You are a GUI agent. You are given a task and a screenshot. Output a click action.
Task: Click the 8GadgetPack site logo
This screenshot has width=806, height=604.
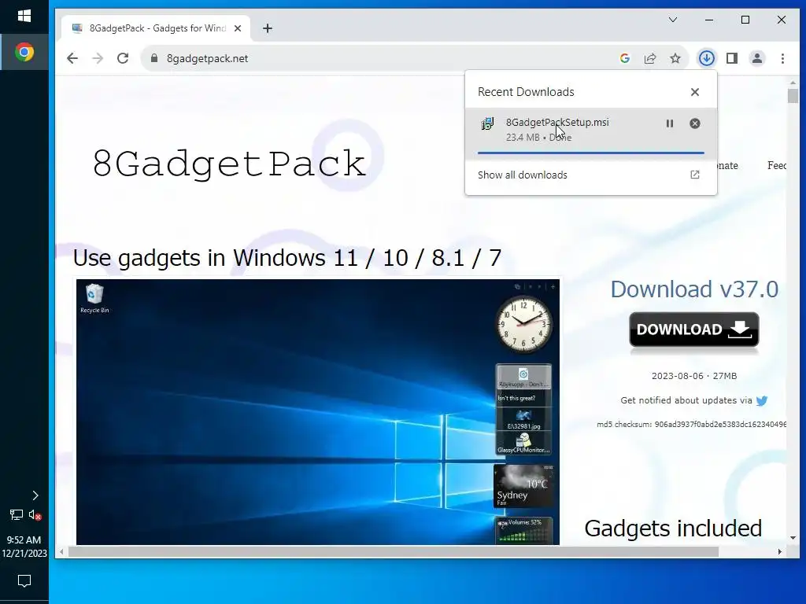click(229, 164)
